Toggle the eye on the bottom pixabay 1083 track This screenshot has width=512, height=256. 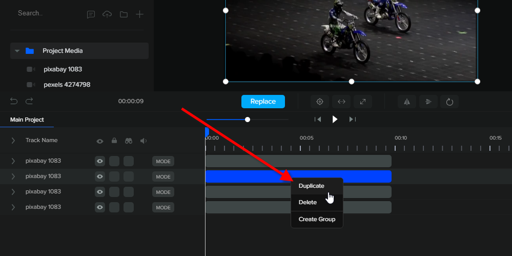pos(100,207)
